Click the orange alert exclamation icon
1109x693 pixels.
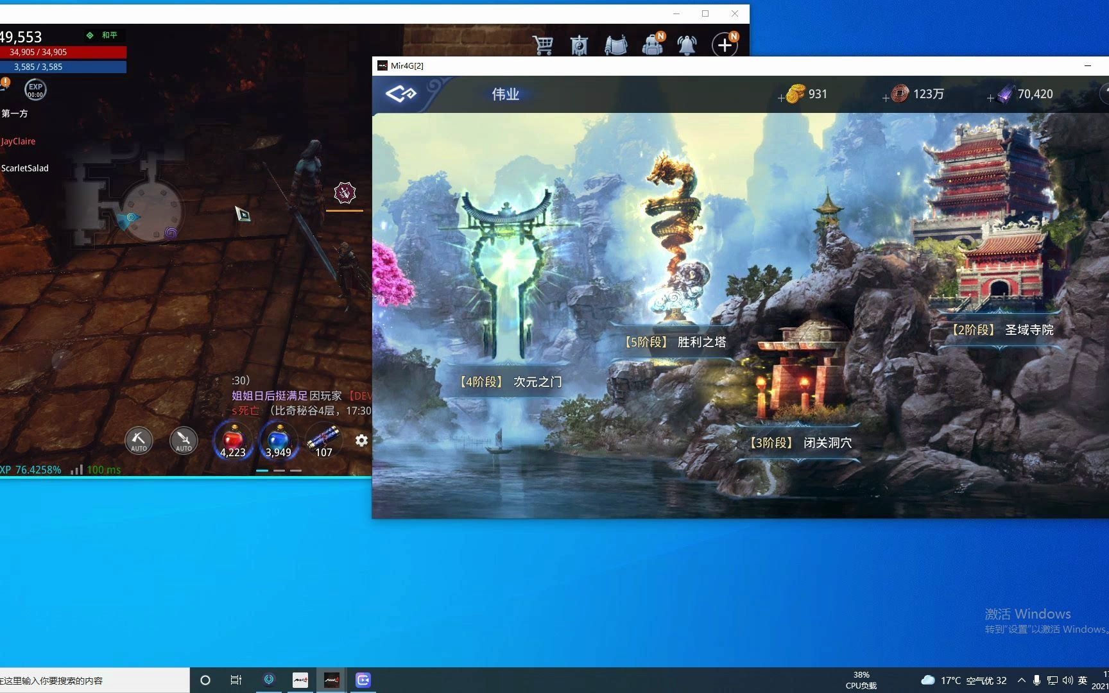tap(5, 83)
